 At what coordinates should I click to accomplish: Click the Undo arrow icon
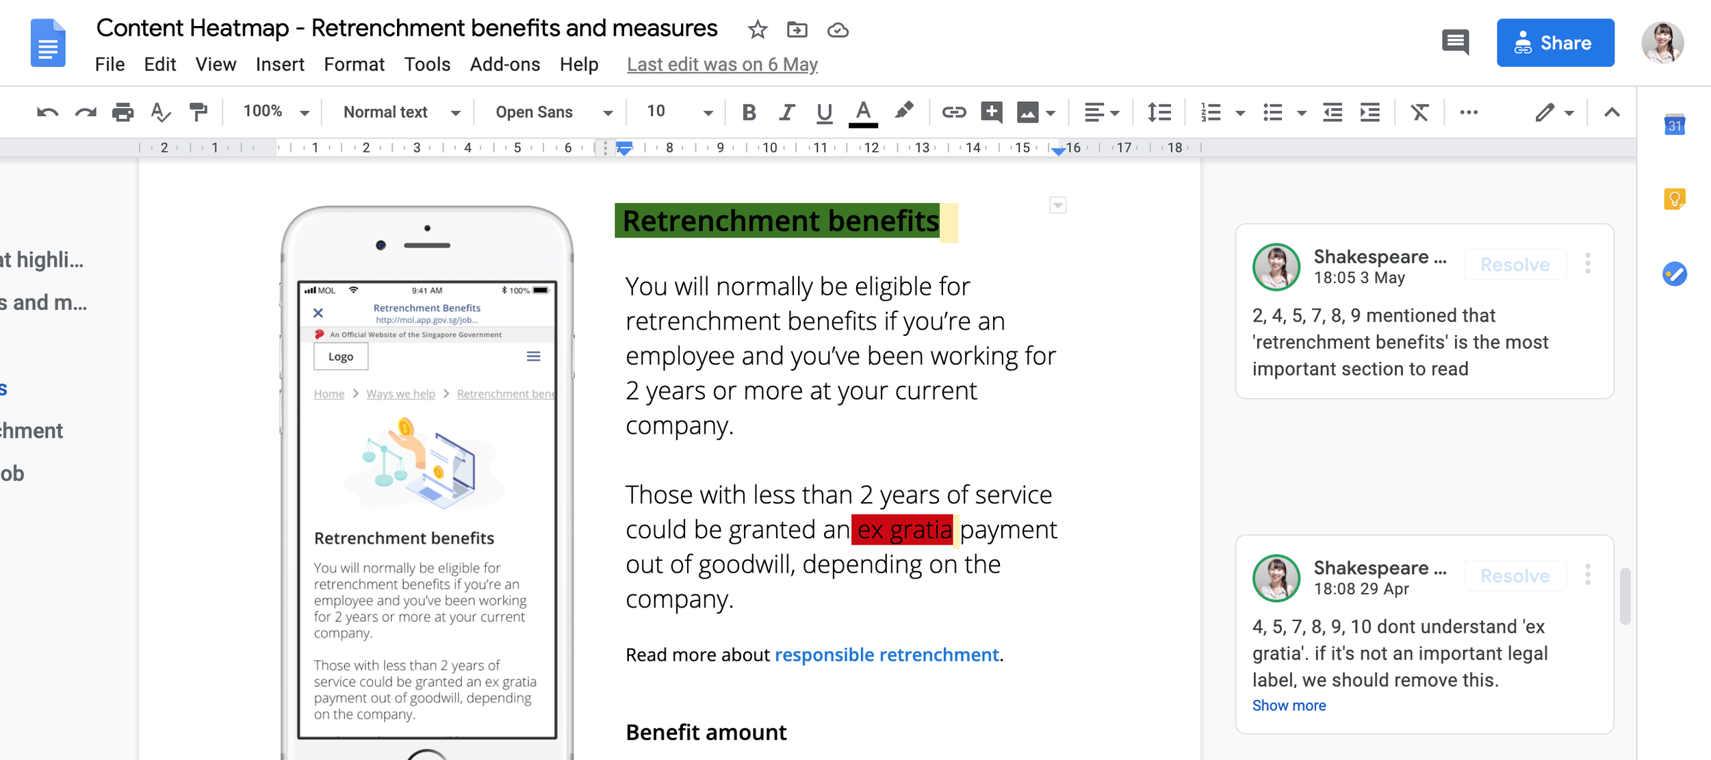[x=47, y=112]
